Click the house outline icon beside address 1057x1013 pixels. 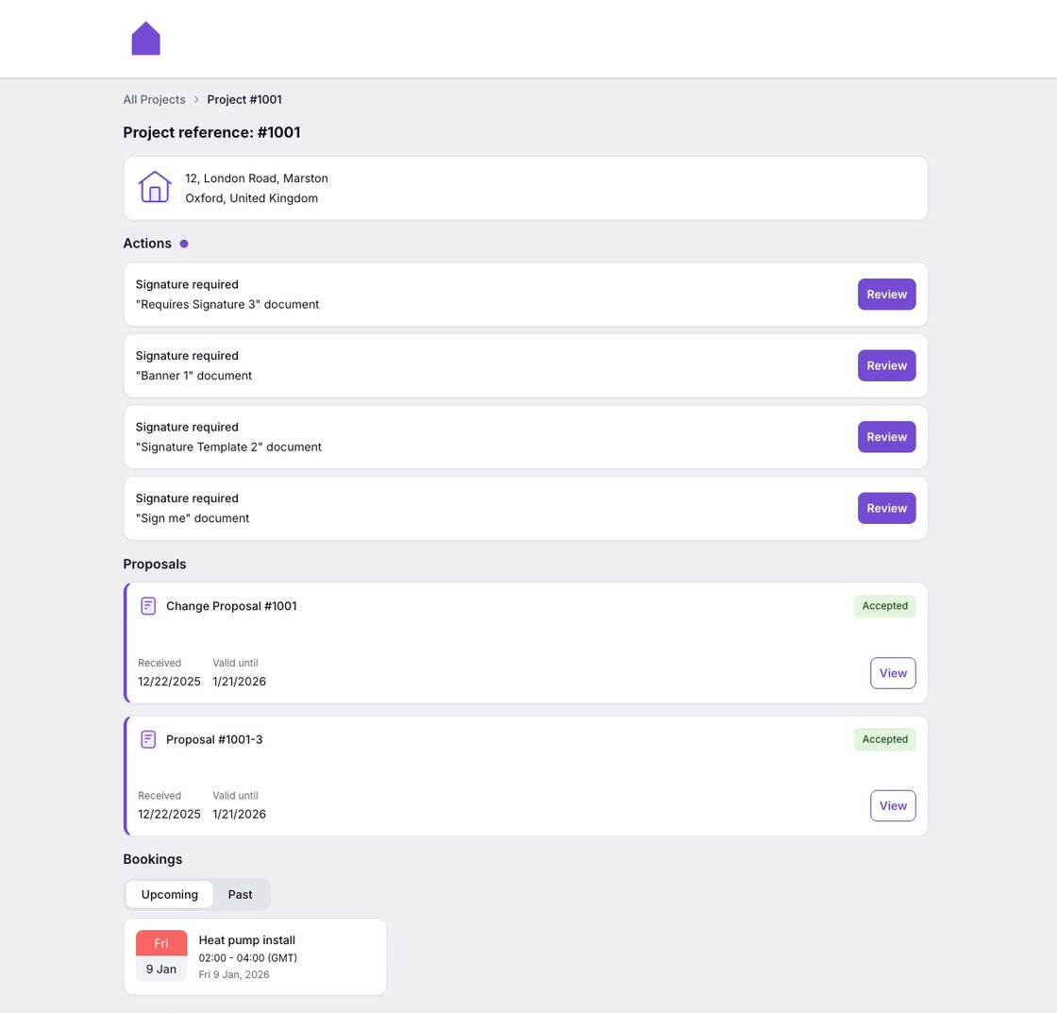[155, 187]
